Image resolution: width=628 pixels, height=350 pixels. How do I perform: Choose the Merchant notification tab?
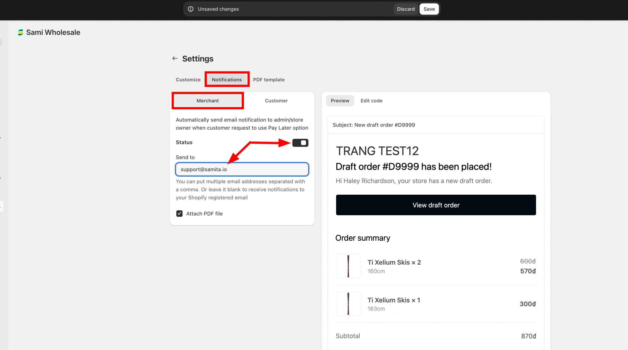coord(208,101)
